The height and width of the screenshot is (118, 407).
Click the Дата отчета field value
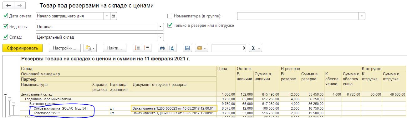point(70,16)
